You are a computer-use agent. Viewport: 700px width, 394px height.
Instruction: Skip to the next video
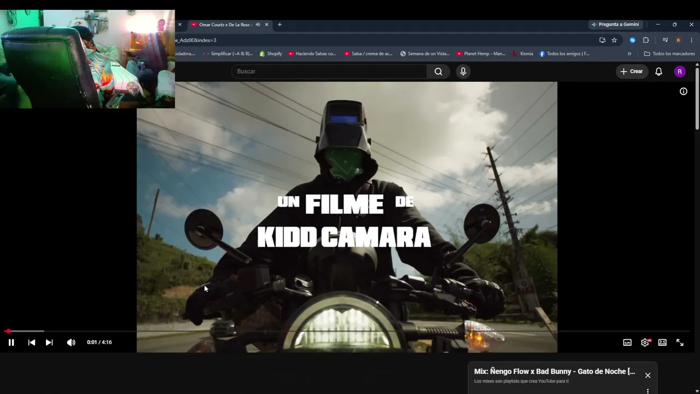pyautogui.click(x=49, y=343)
